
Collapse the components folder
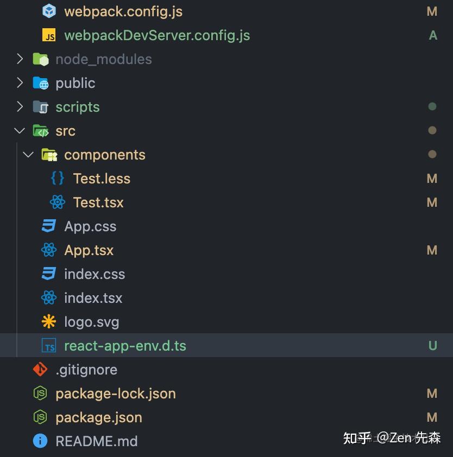28,154
